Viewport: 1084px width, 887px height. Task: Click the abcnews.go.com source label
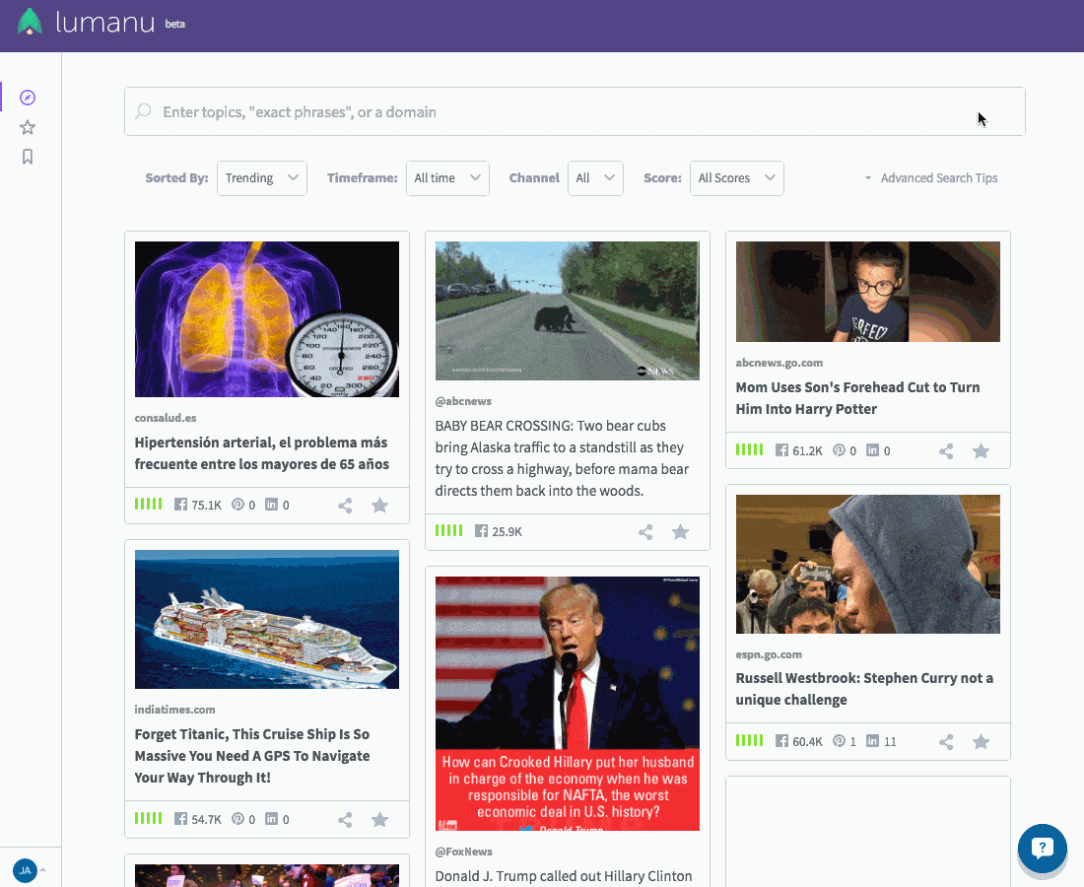pos(779,363)
